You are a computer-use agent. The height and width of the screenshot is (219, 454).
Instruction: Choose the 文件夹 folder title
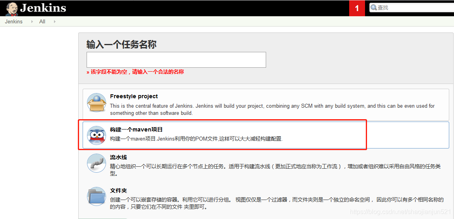click(118, 191)
